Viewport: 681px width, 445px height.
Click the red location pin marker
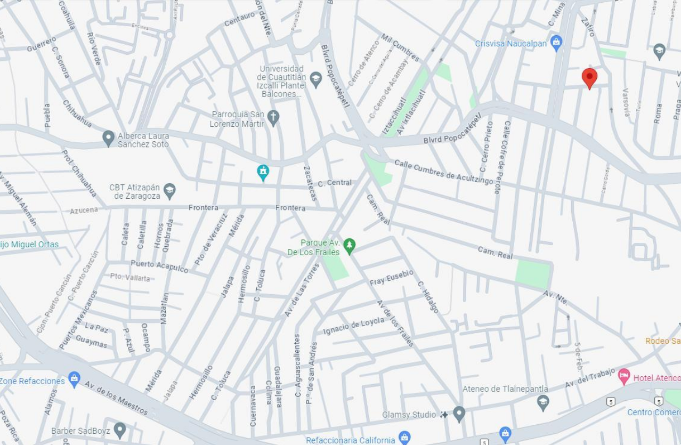tap(589, 78)
